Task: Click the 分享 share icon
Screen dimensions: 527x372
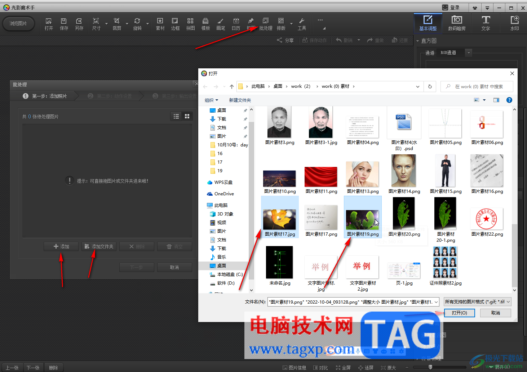Action: (x=285, y=40)
